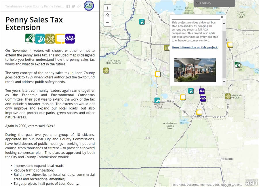Click the yellow sidewalk marker near US-319-N

(x=199, y=112)
